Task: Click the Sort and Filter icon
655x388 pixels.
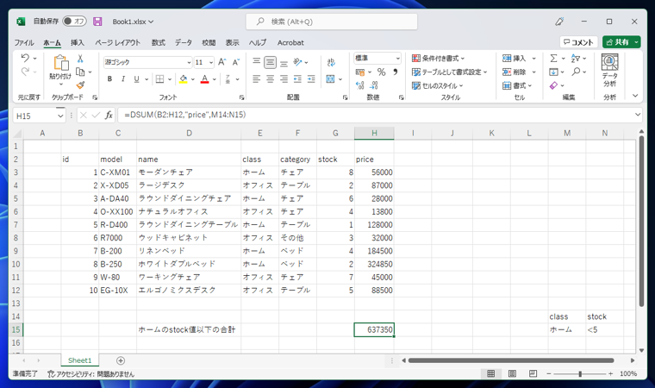Action: pyautogui.click(x=576, y=58)
